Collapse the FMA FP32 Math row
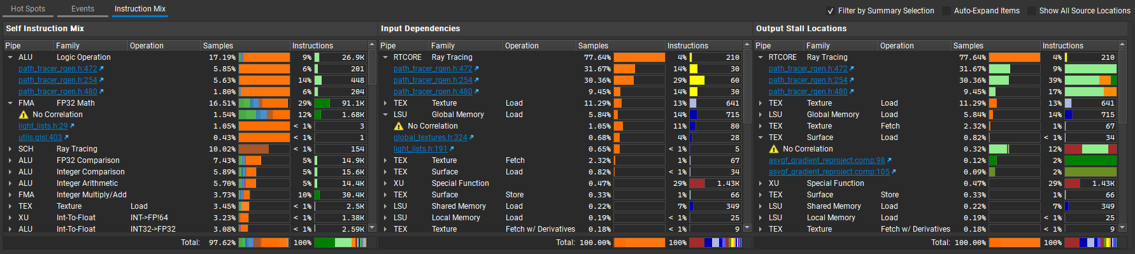Image resolution: width=1135 pixels, height=254 pixels. tap(10, 103)
